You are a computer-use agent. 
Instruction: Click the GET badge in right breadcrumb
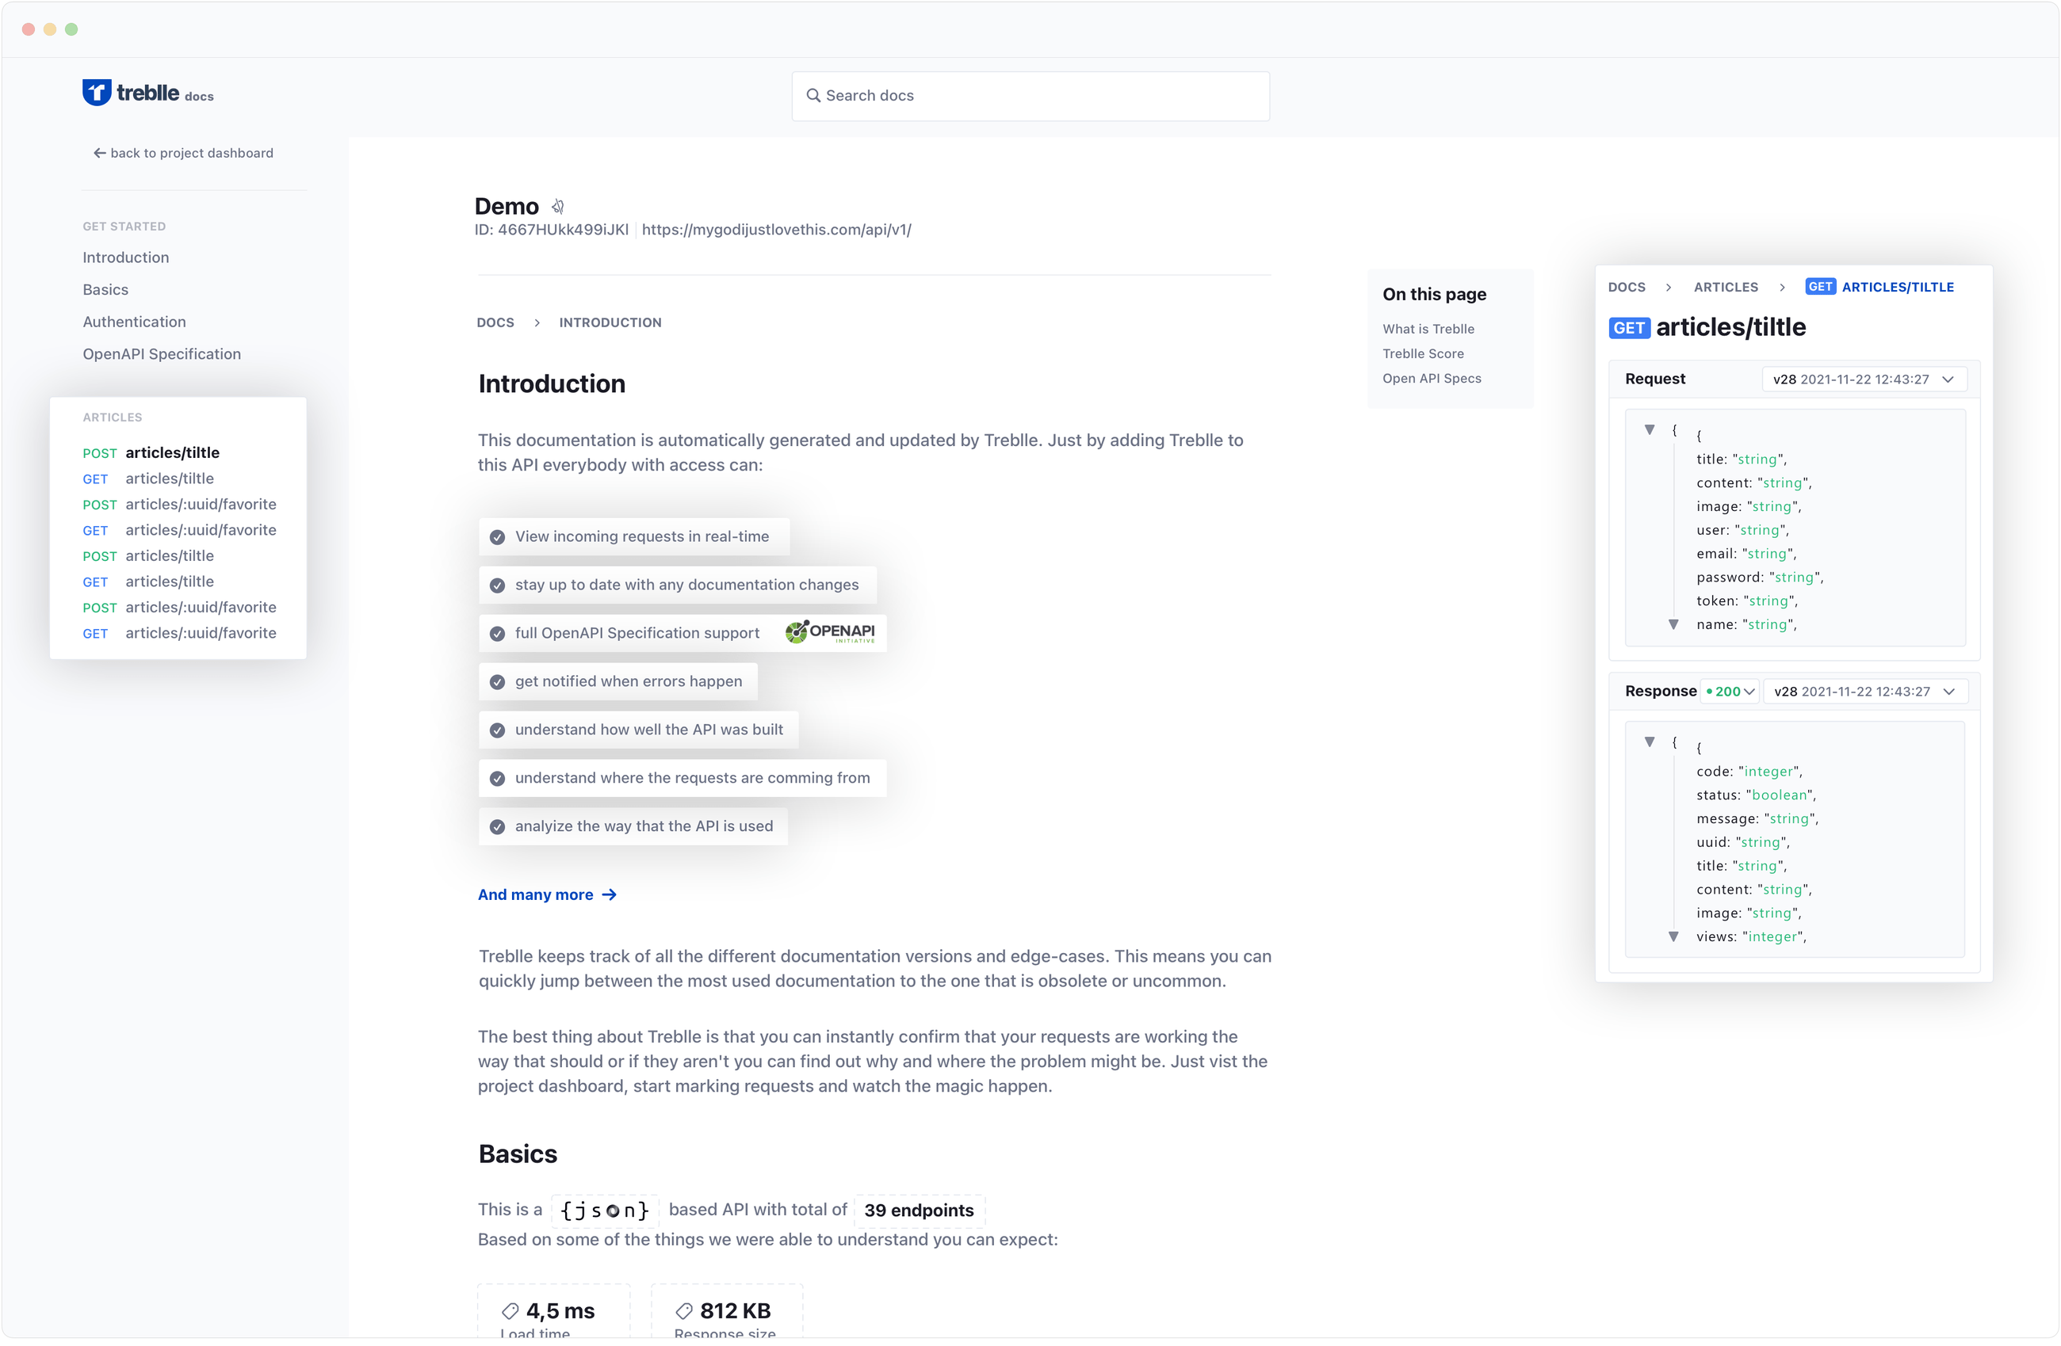click(1820, 287)
